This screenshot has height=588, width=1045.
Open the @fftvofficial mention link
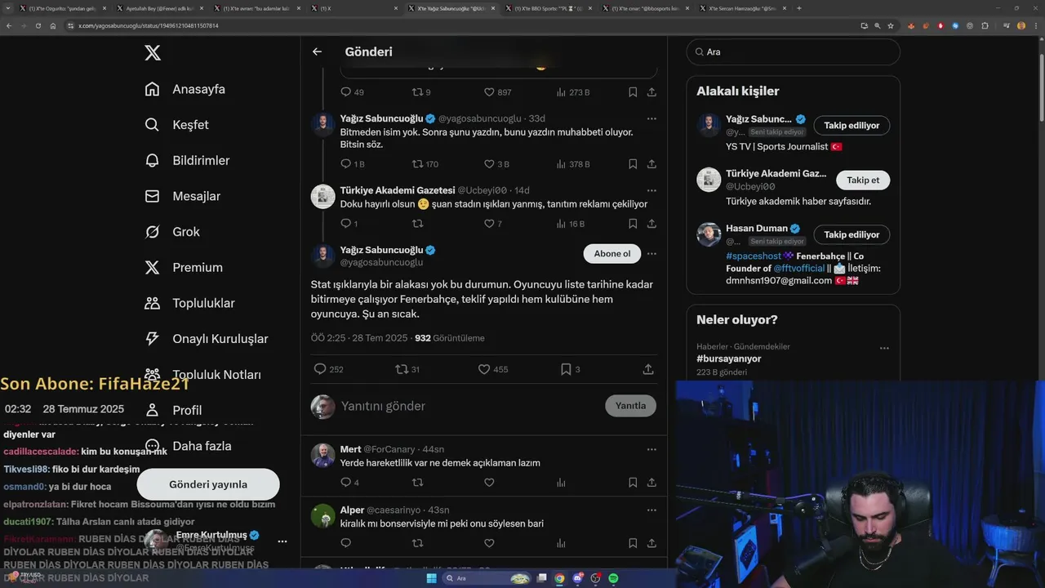(799, 268)
